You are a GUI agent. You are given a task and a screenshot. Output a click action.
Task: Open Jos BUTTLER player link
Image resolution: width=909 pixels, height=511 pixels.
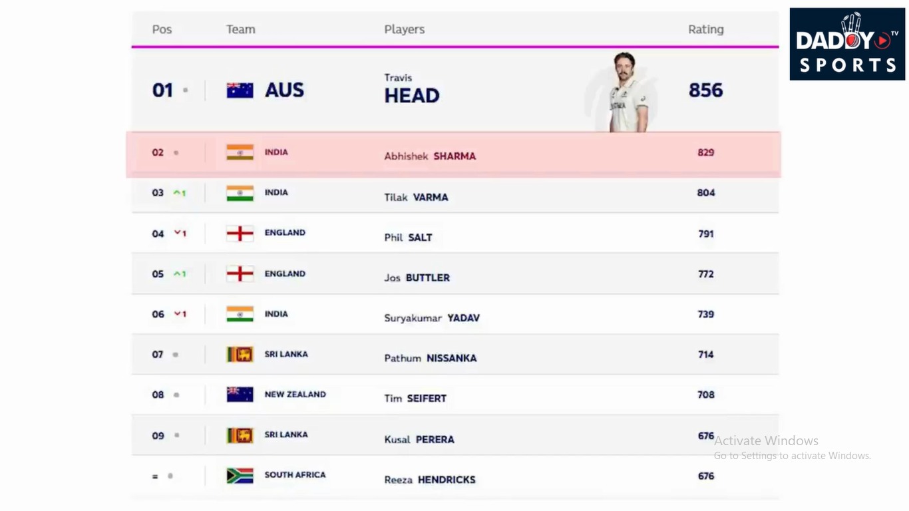point(417,277)
